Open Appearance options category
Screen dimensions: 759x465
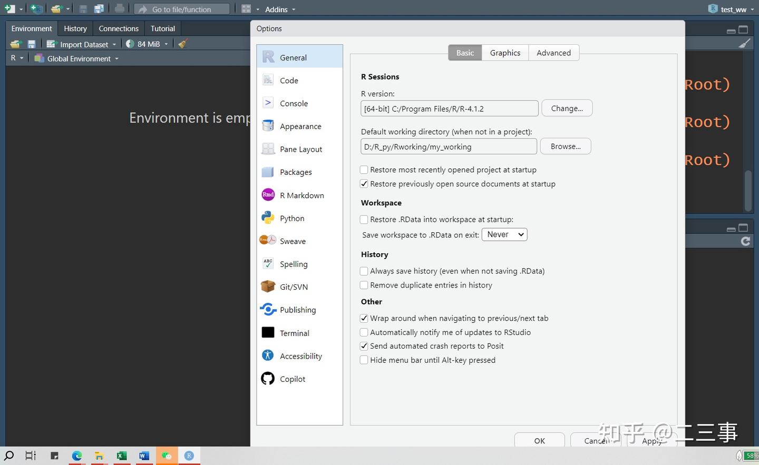click(299, 126)
